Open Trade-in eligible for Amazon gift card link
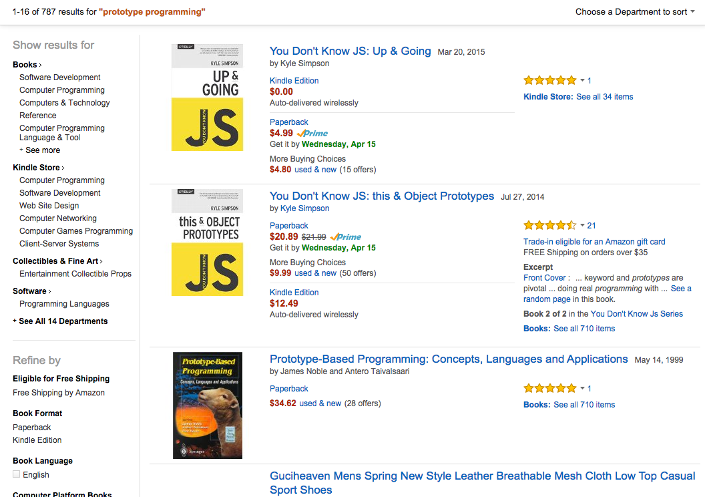705x497 pixels. 594,242
